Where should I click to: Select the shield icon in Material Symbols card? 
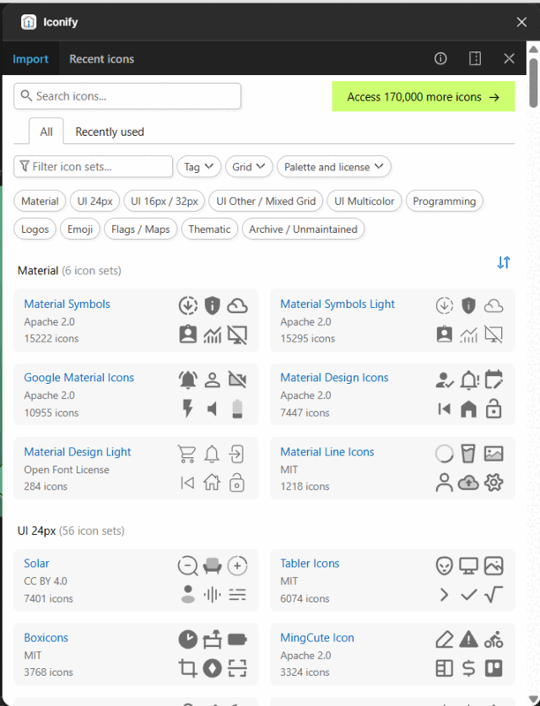[213, 305]
